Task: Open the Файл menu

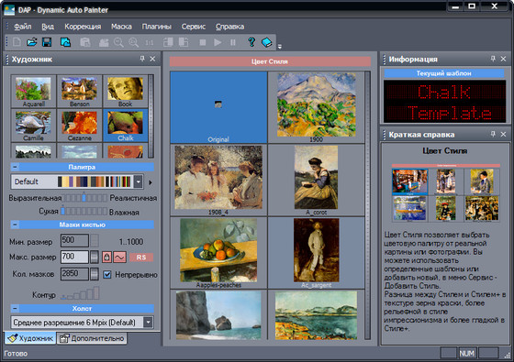Action: pos(22,27)
